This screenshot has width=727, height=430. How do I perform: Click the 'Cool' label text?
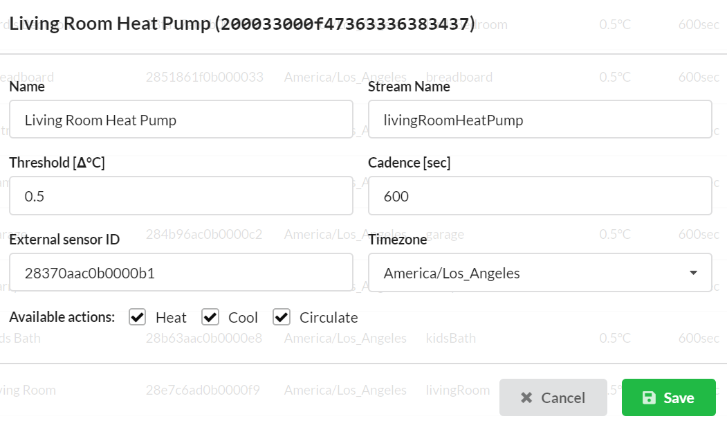243,318
